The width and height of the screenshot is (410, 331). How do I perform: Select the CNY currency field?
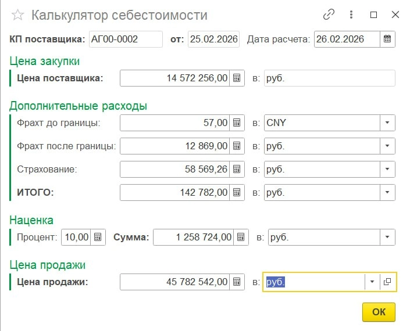(322, 123)
